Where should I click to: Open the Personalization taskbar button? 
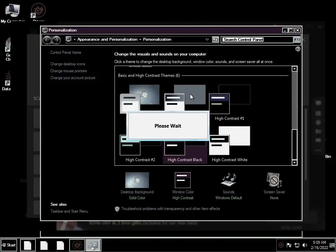click(x=93, y=245)
